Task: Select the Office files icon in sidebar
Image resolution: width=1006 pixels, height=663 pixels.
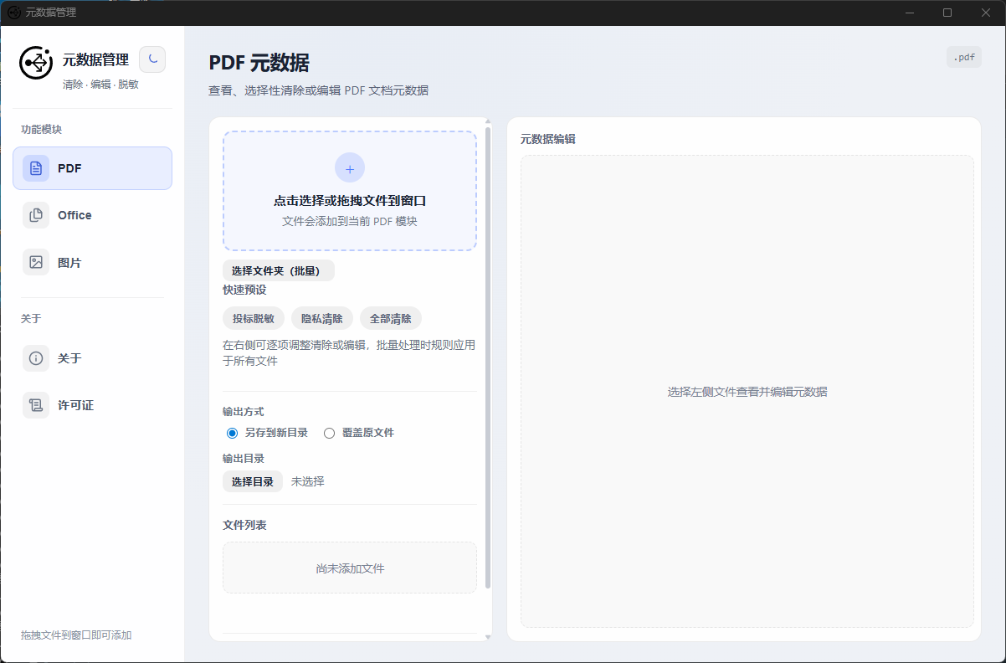Action: coord(36,215)
